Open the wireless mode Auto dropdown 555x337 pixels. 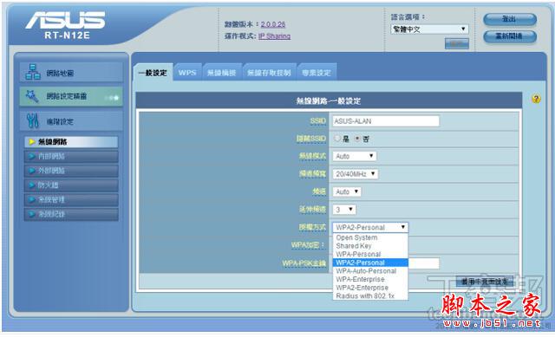click(355, 156)
